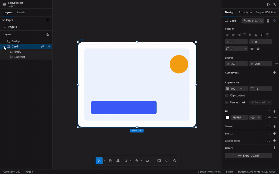This screenshot has width=279, height=174.
Task: Edit the width field
Action: tap(236, 64)
